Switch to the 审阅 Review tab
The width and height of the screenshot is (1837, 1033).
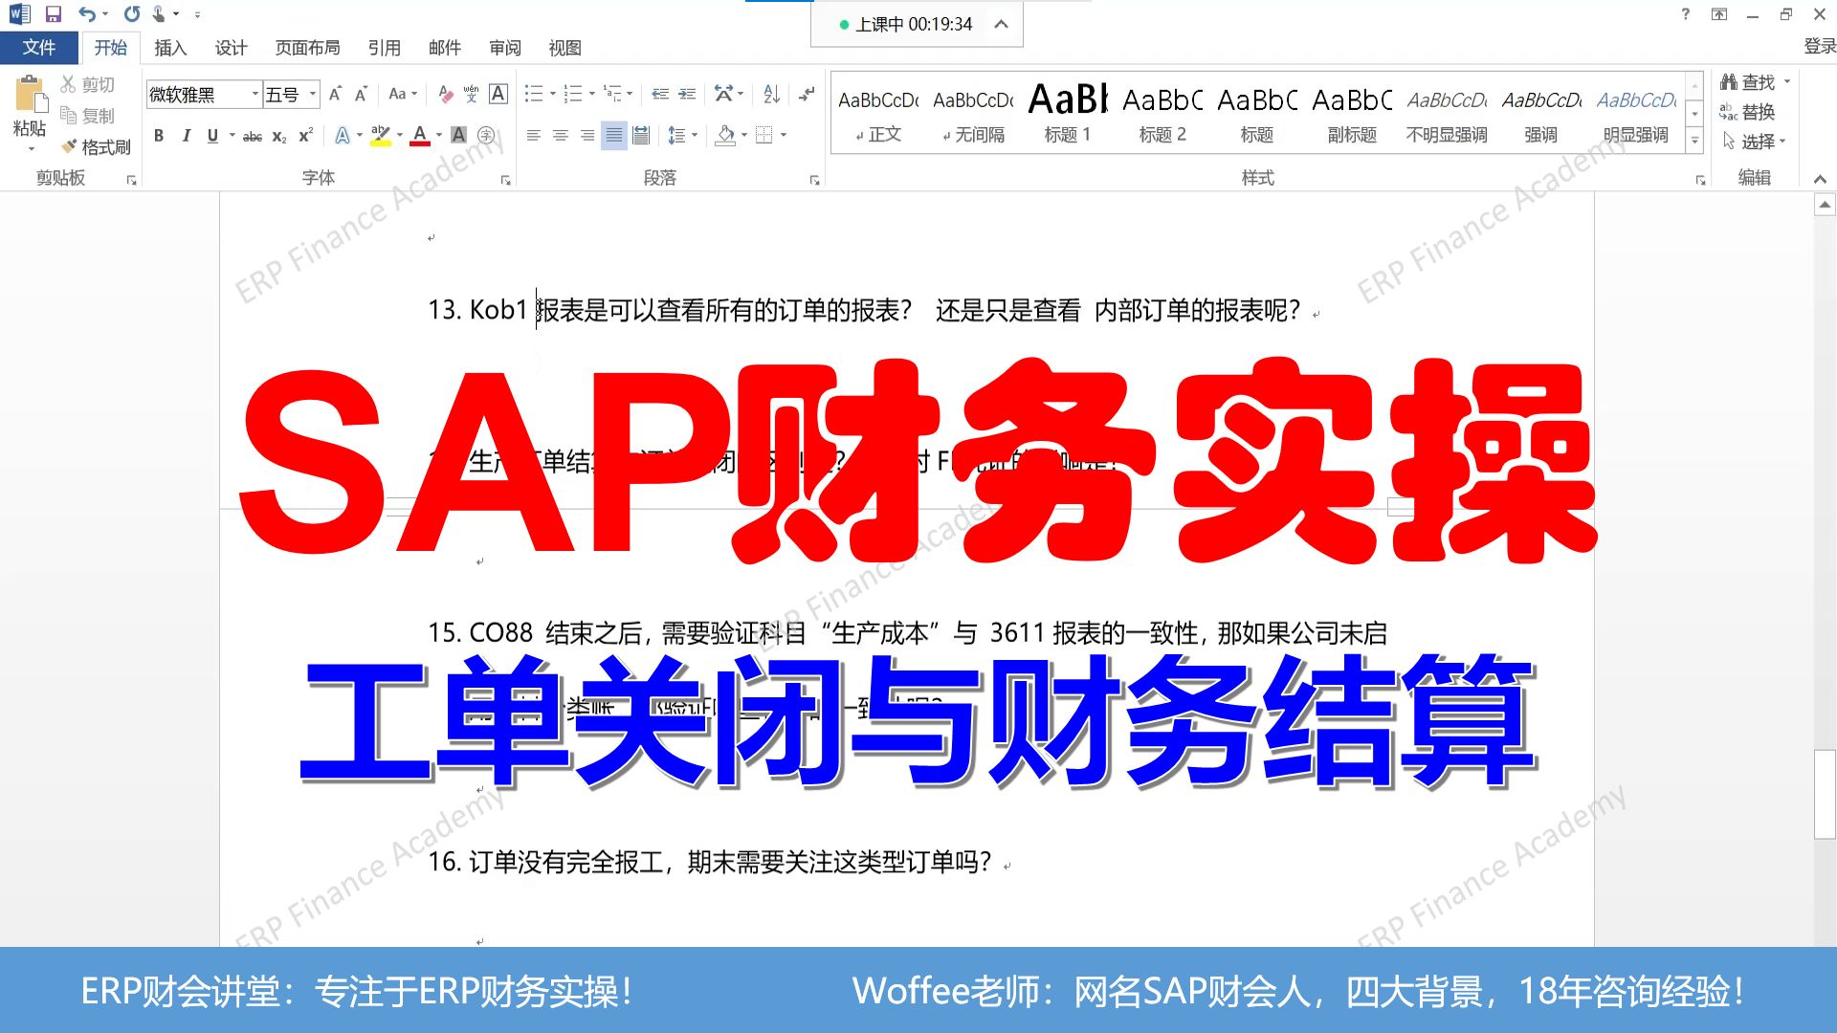pos(505,48)
